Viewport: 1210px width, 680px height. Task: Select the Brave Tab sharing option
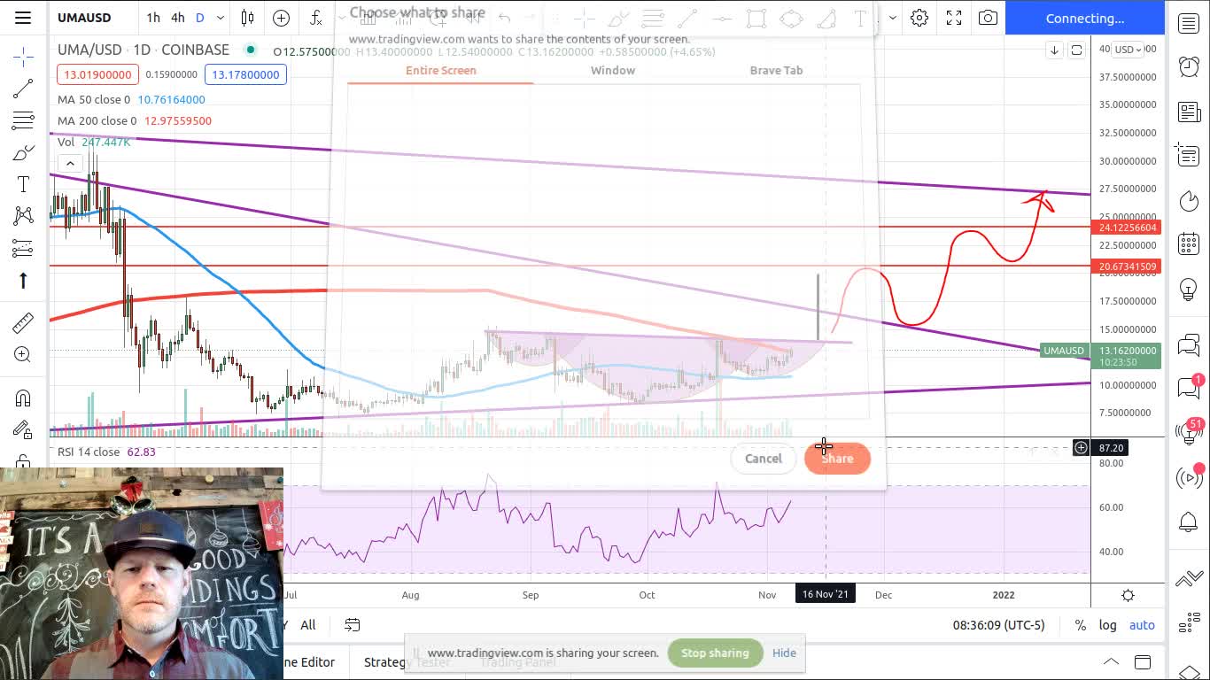[x=776, y=70]
